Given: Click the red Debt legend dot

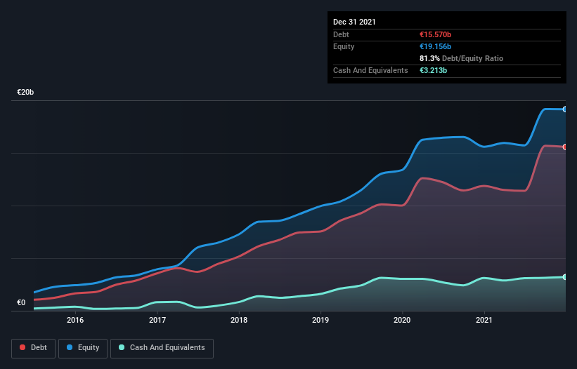Looking at the screenshot, I should pos(22,347).
